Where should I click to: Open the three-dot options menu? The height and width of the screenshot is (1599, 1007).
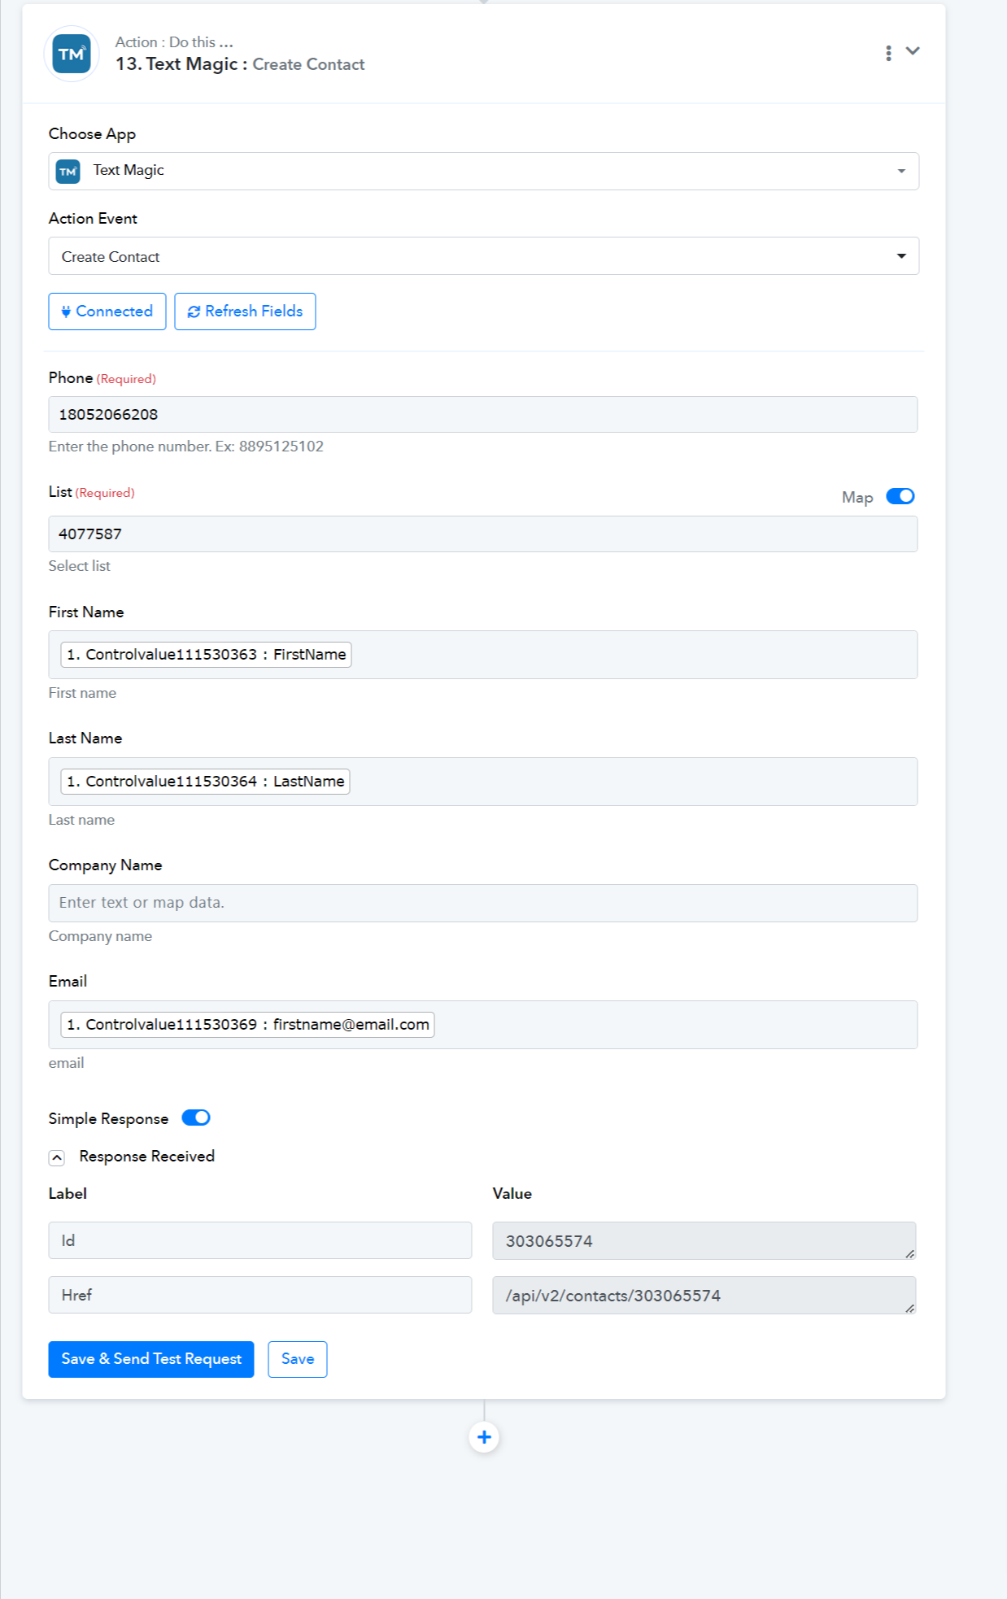coord(888,53)
